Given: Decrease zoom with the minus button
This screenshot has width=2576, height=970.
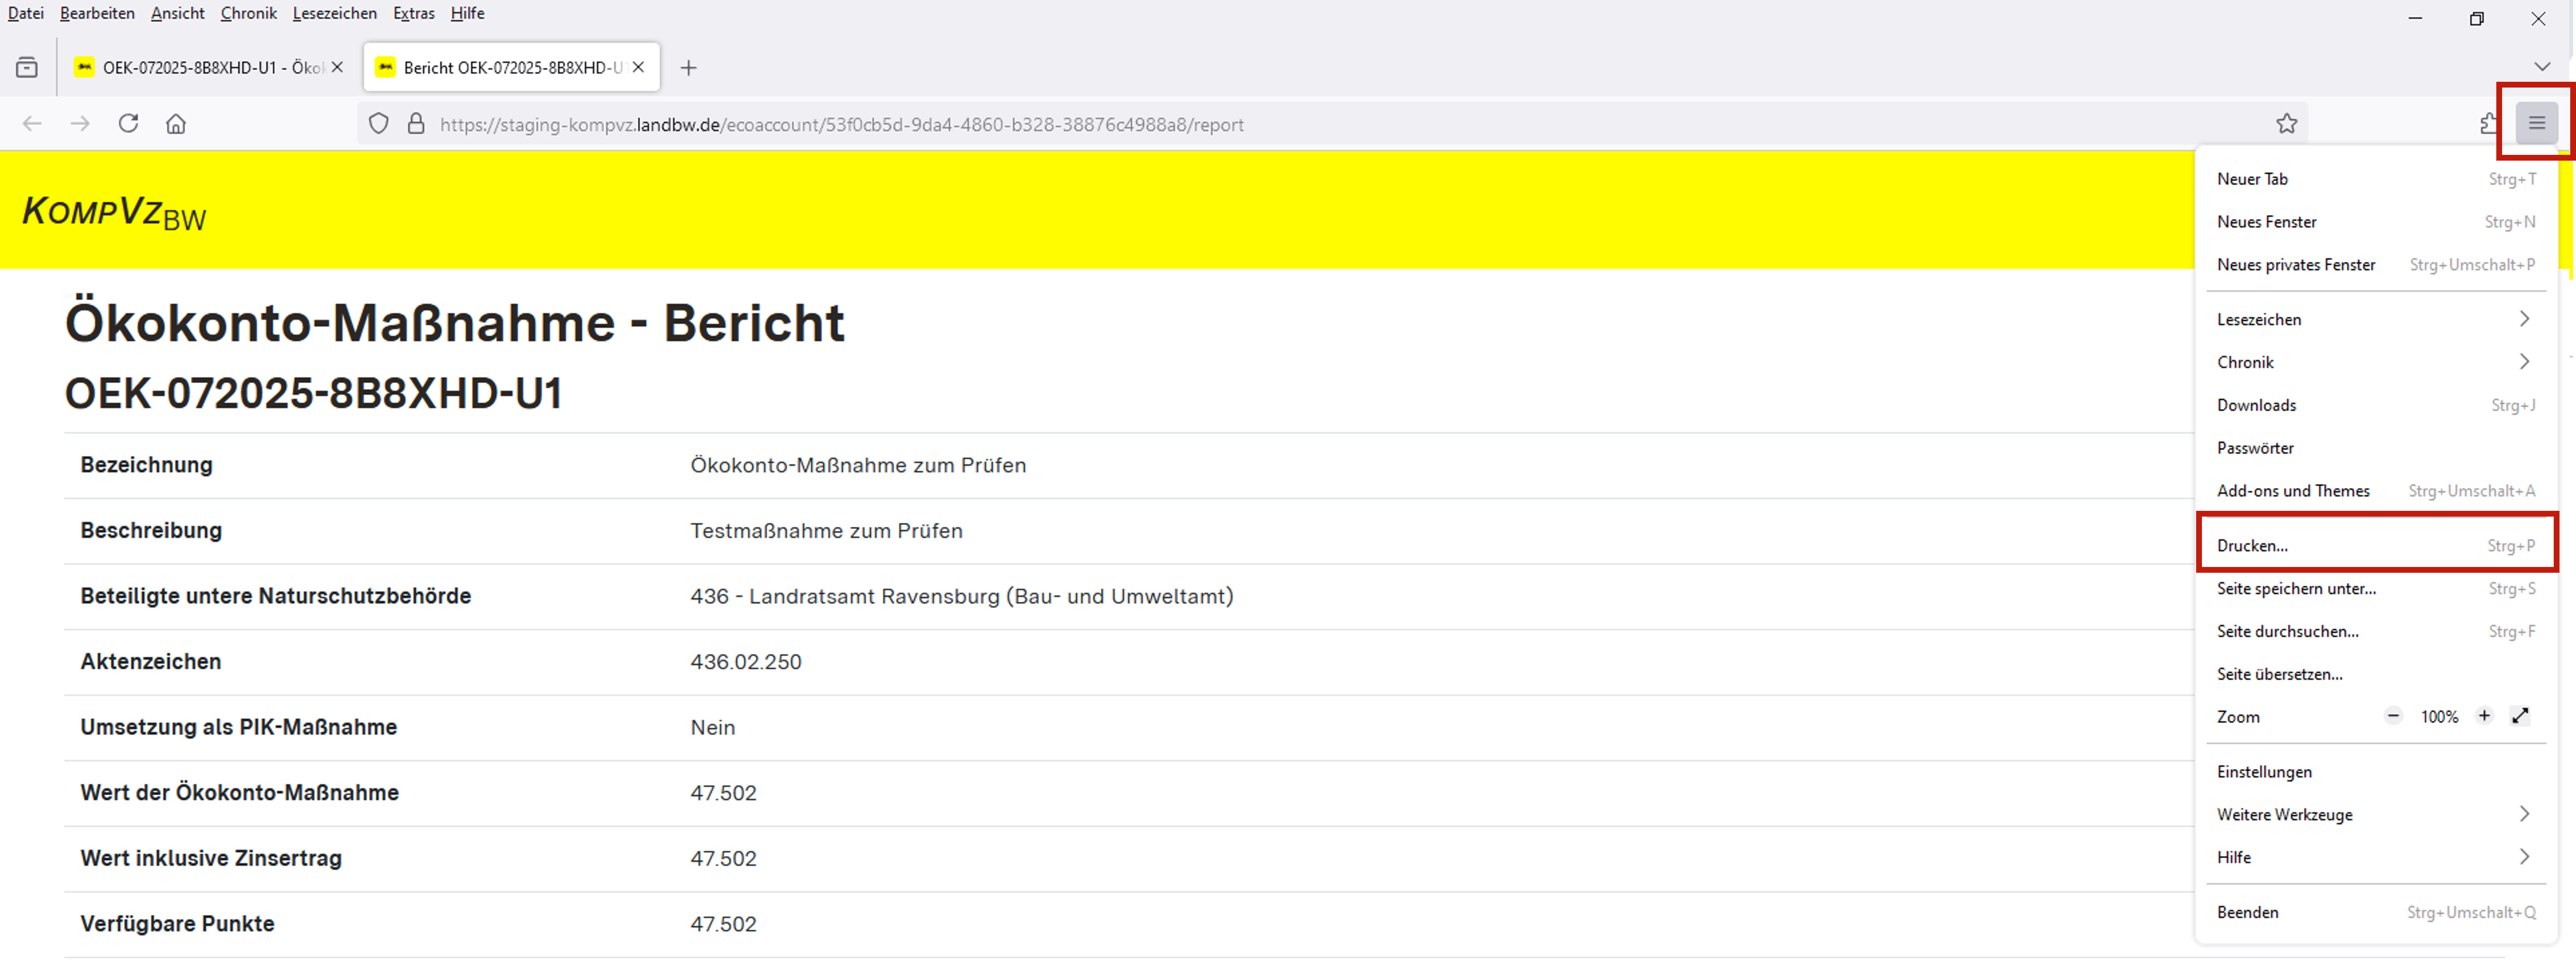Looking at the screenshot, I should tap(2393, 716).
